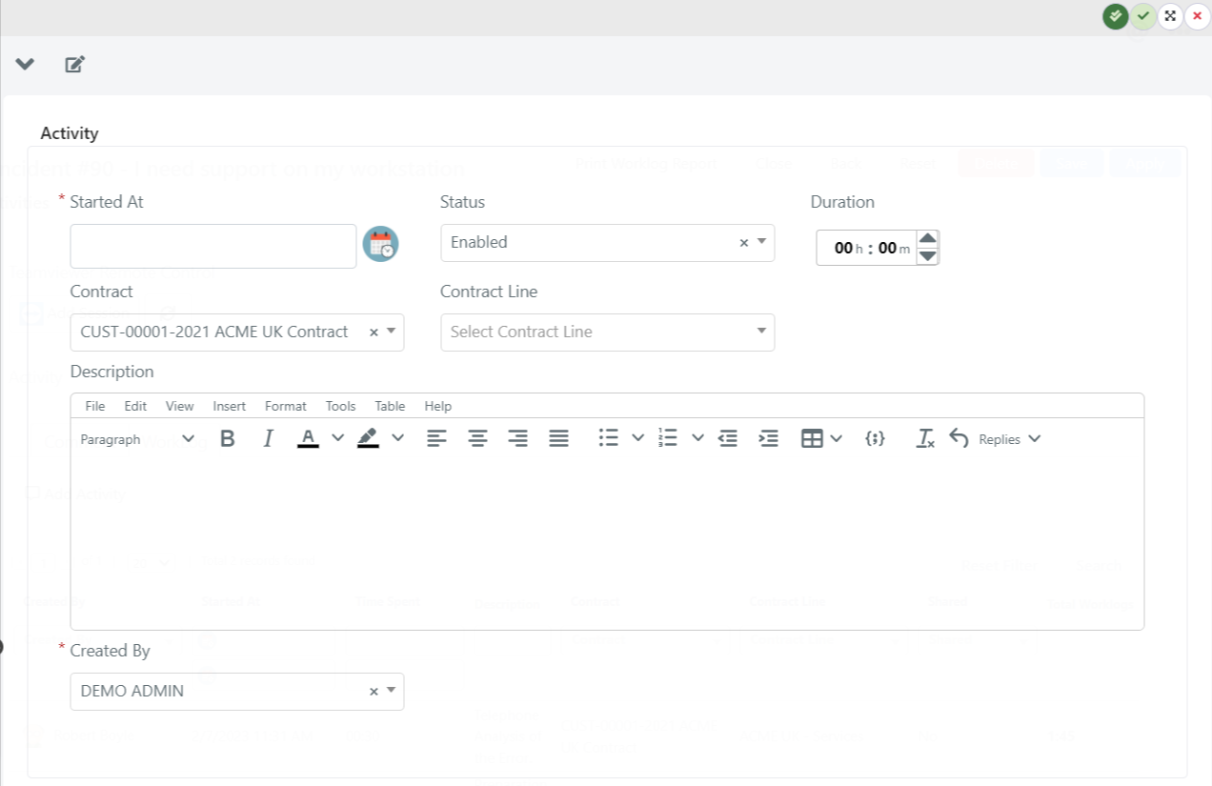The image size is (1212, 786).
Task: Open the editor Edit menu
Action: tap(135, 406)
